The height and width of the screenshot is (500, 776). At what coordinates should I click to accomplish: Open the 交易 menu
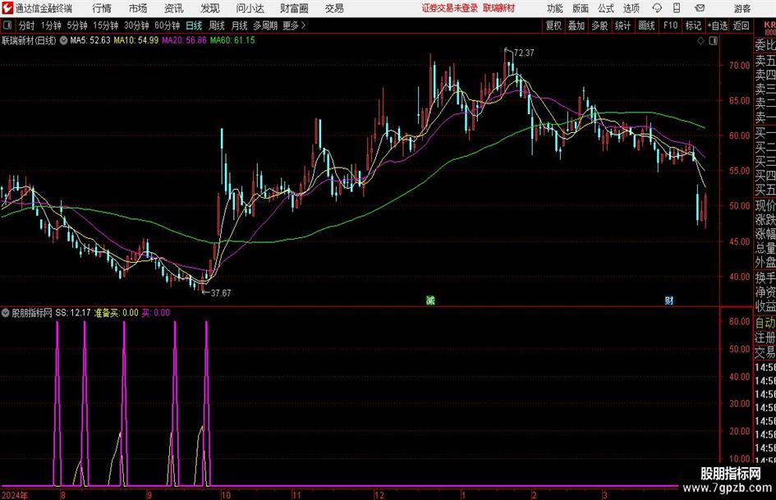[334, 8]
